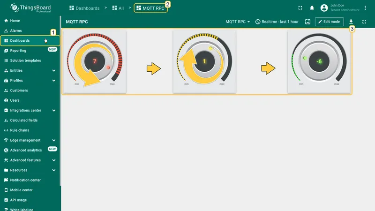Click the Home house icon

6,21
